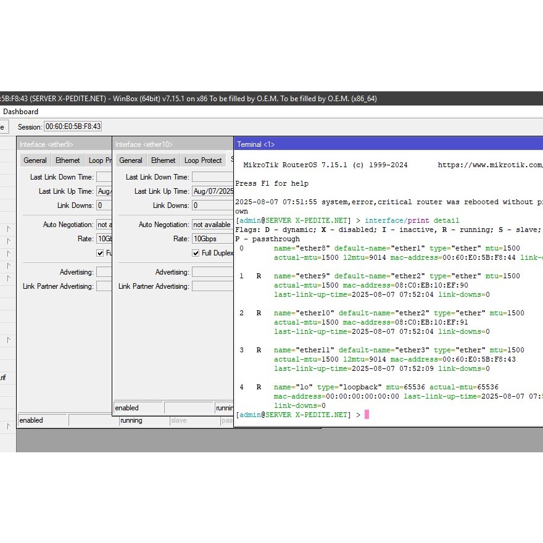Expand the bottom-most sidebar submenu arrow
Screen dimensions: 543x543
point(9,426)
